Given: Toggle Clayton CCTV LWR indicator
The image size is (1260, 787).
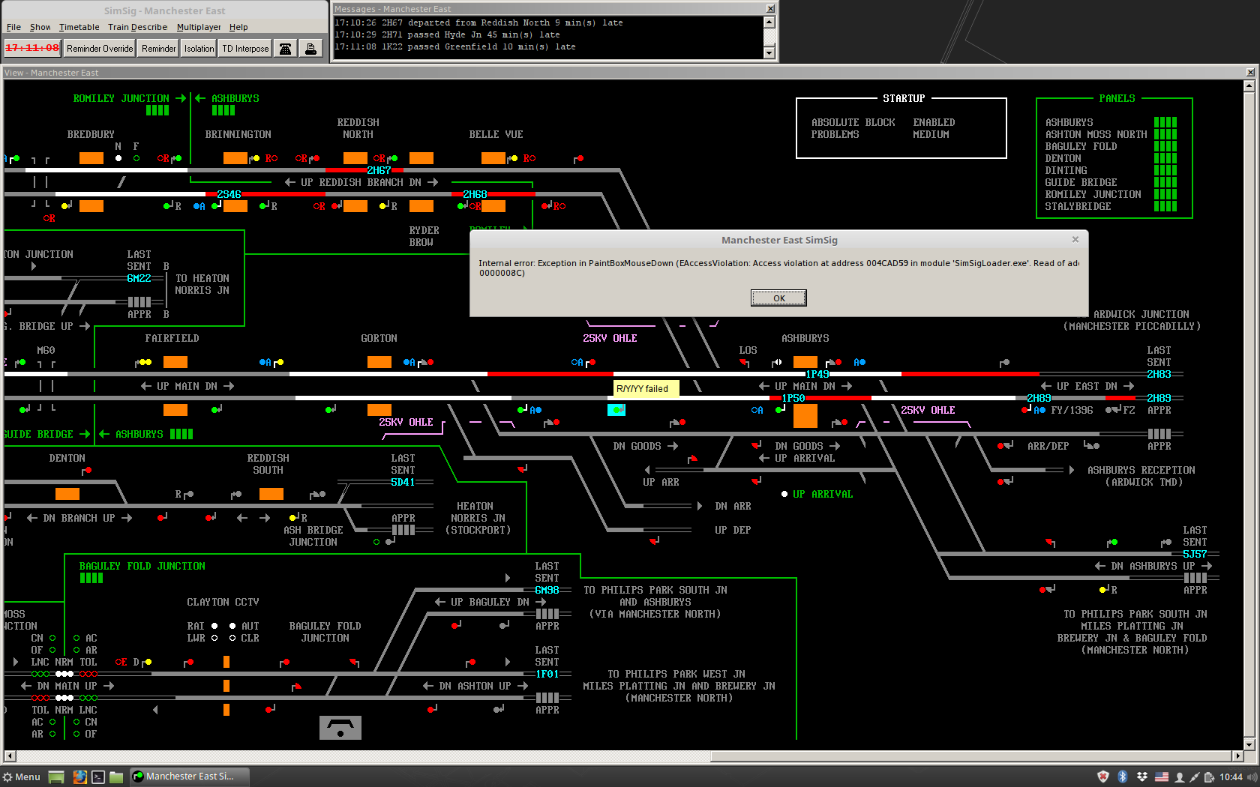Looking at the screenshot, I should [x=214, y=638].
